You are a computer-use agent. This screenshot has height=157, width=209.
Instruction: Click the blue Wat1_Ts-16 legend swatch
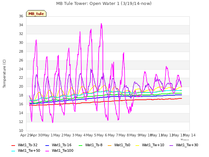point(47,145)
